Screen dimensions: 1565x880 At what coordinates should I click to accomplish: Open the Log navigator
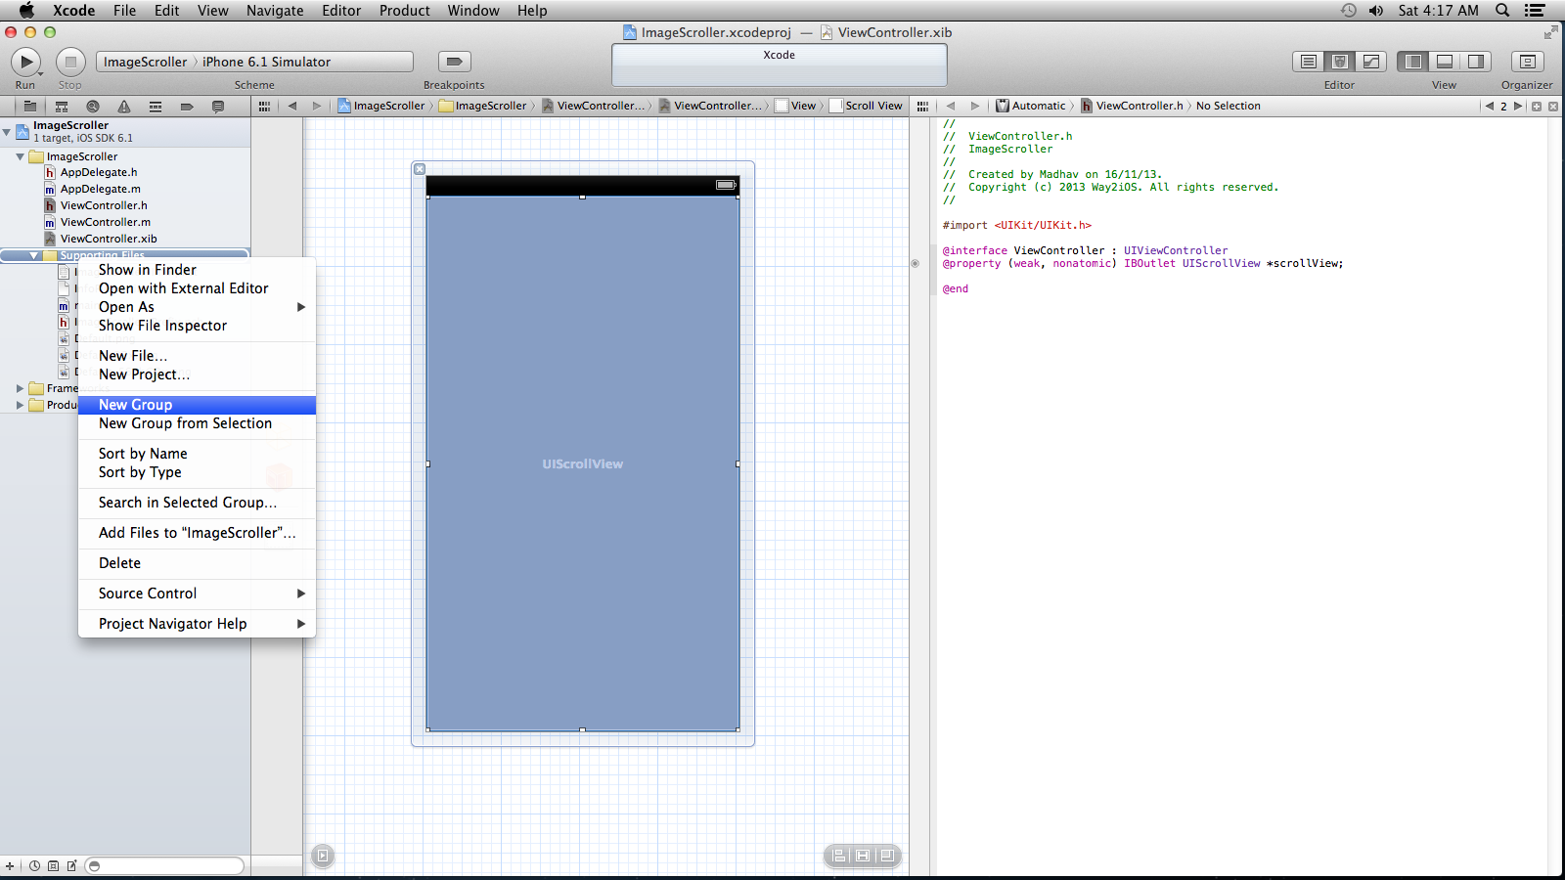[218, 107]
